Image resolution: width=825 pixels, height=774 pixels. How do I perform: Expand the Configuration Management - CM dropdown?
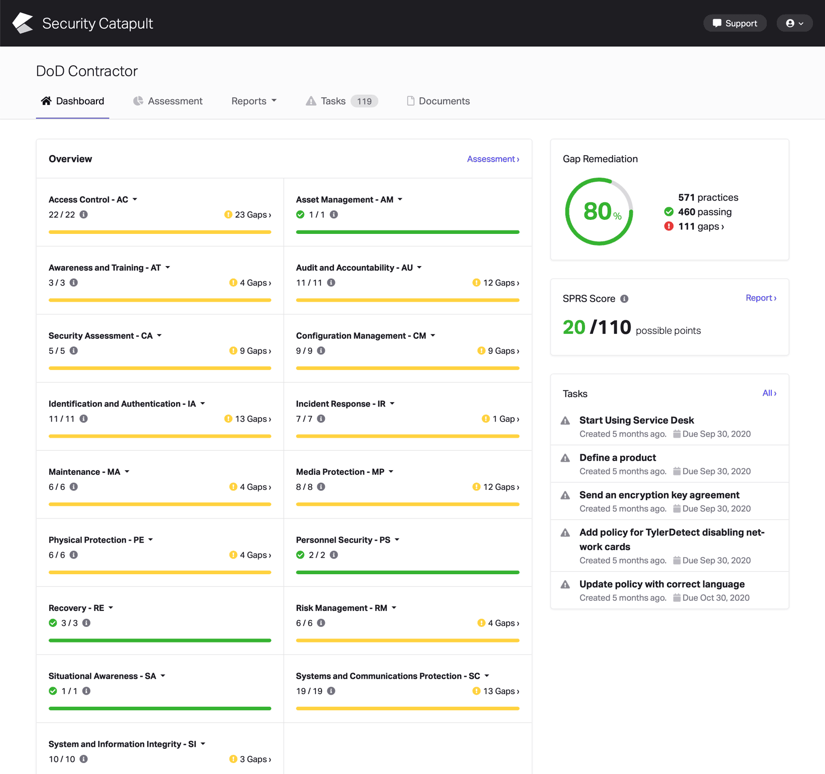(433, 335)
